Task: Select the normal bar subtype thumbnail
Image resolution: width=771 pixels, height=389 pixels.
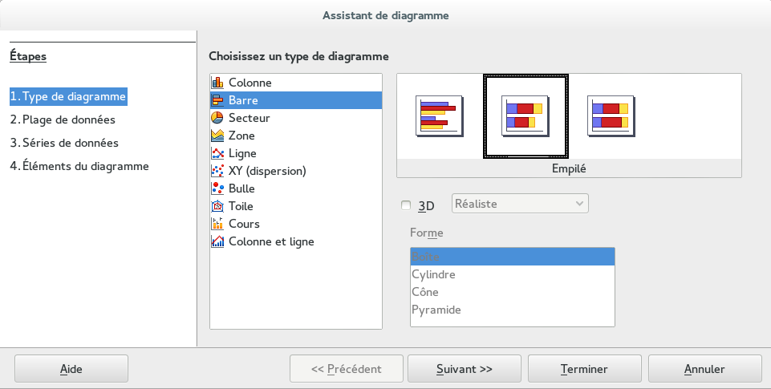Action: point(439,115)
